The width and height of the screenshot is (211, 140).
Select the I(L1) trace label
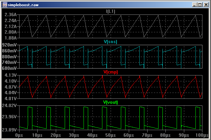pyautogui.click(x=111, y=12)
